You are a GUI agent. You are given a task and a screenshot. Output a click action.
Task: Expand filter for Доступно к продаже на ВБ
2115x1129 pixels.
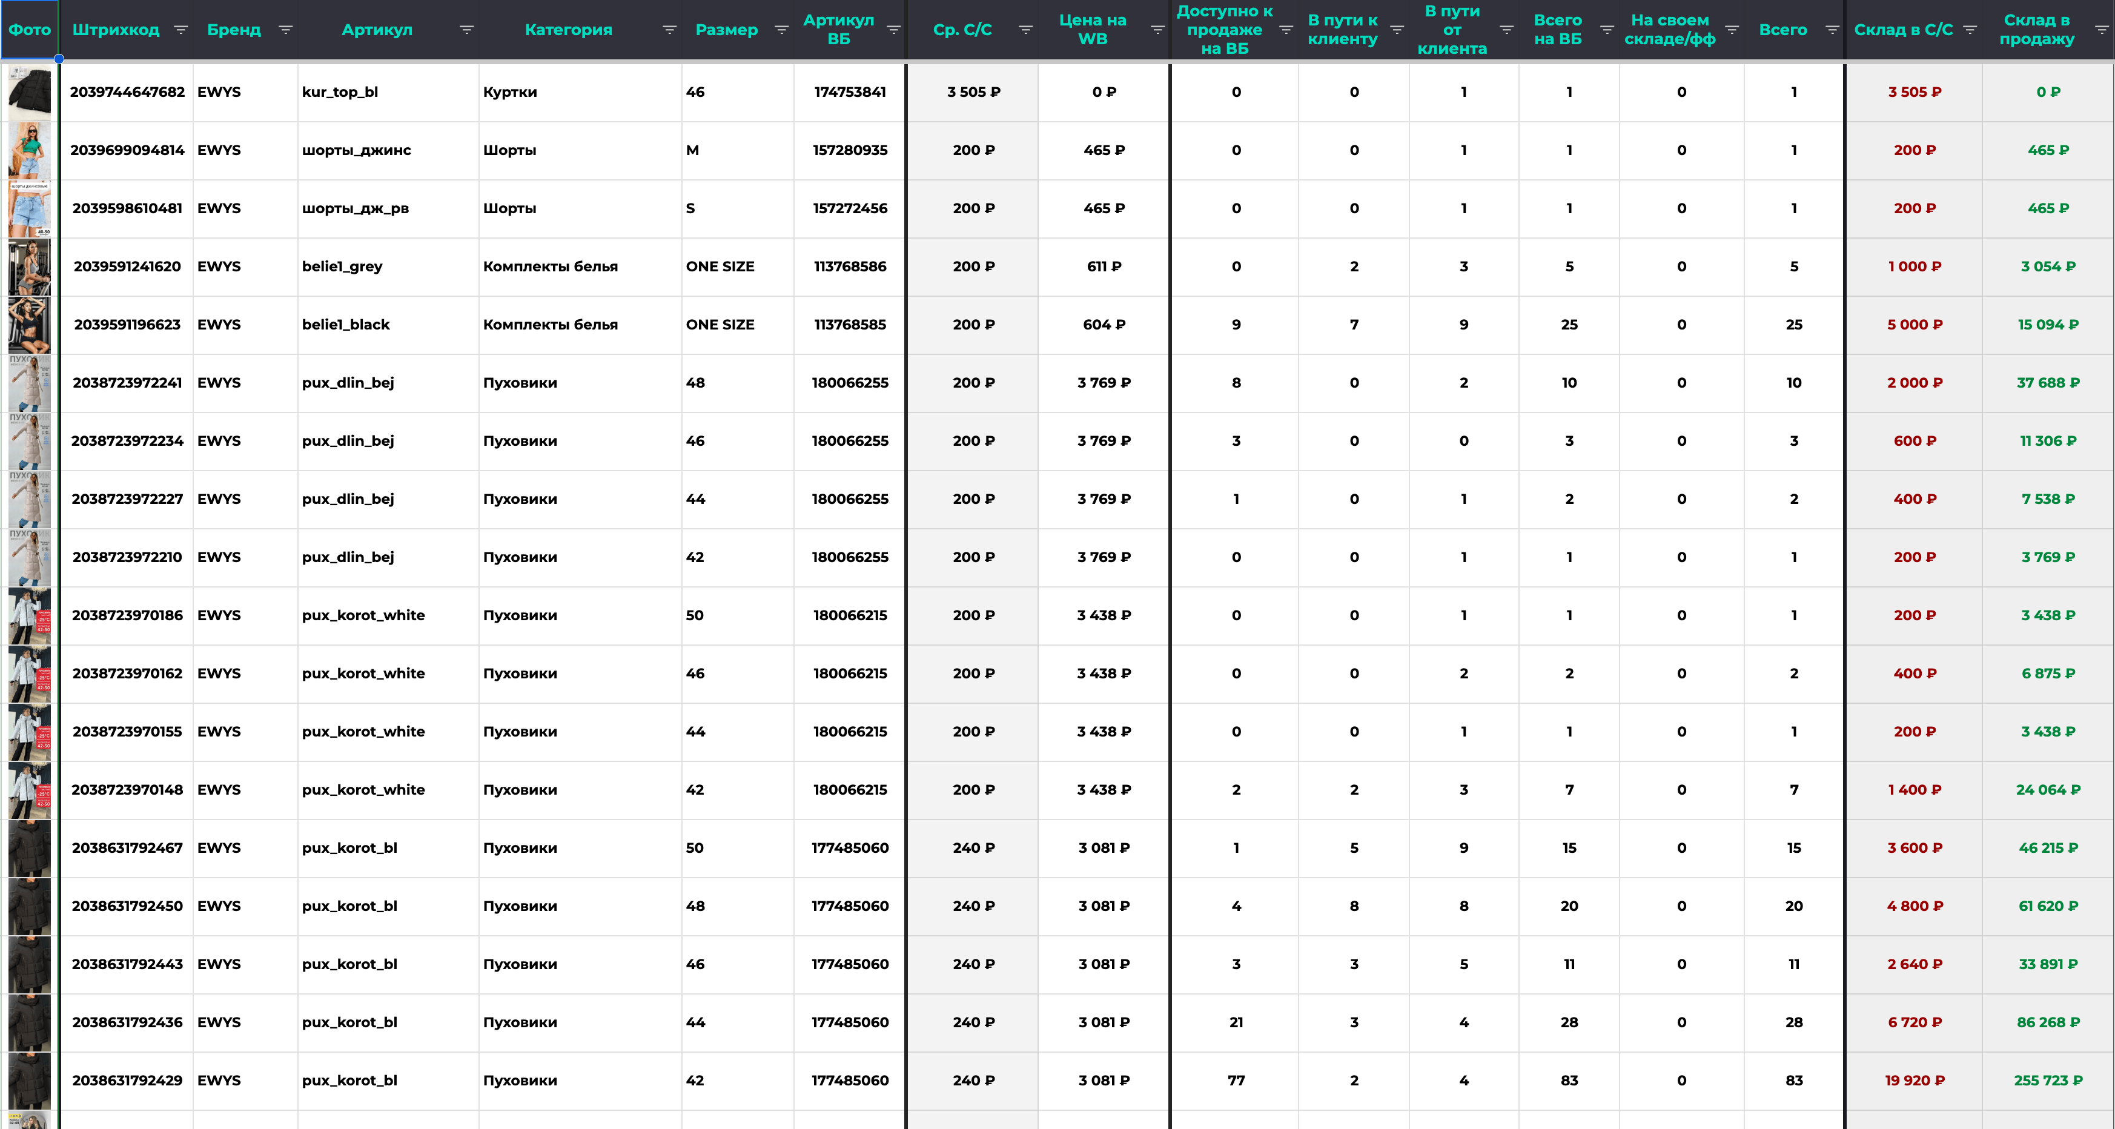[x=1286, y=30]
